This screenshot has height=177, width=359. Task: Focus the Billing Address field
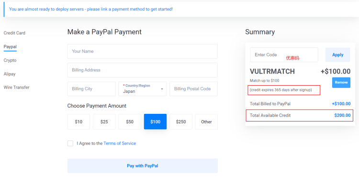(x=143, y=70)
